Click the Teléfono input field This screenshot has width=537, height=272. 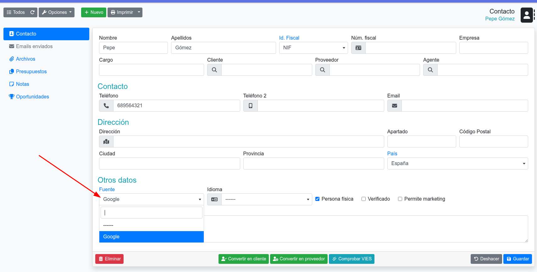pyautogui.click(x=176, y=106)
